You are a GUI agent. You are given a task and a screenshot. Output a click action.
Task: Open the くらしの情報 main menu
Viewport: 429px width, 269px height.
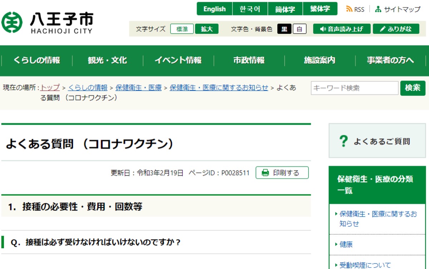37,60
